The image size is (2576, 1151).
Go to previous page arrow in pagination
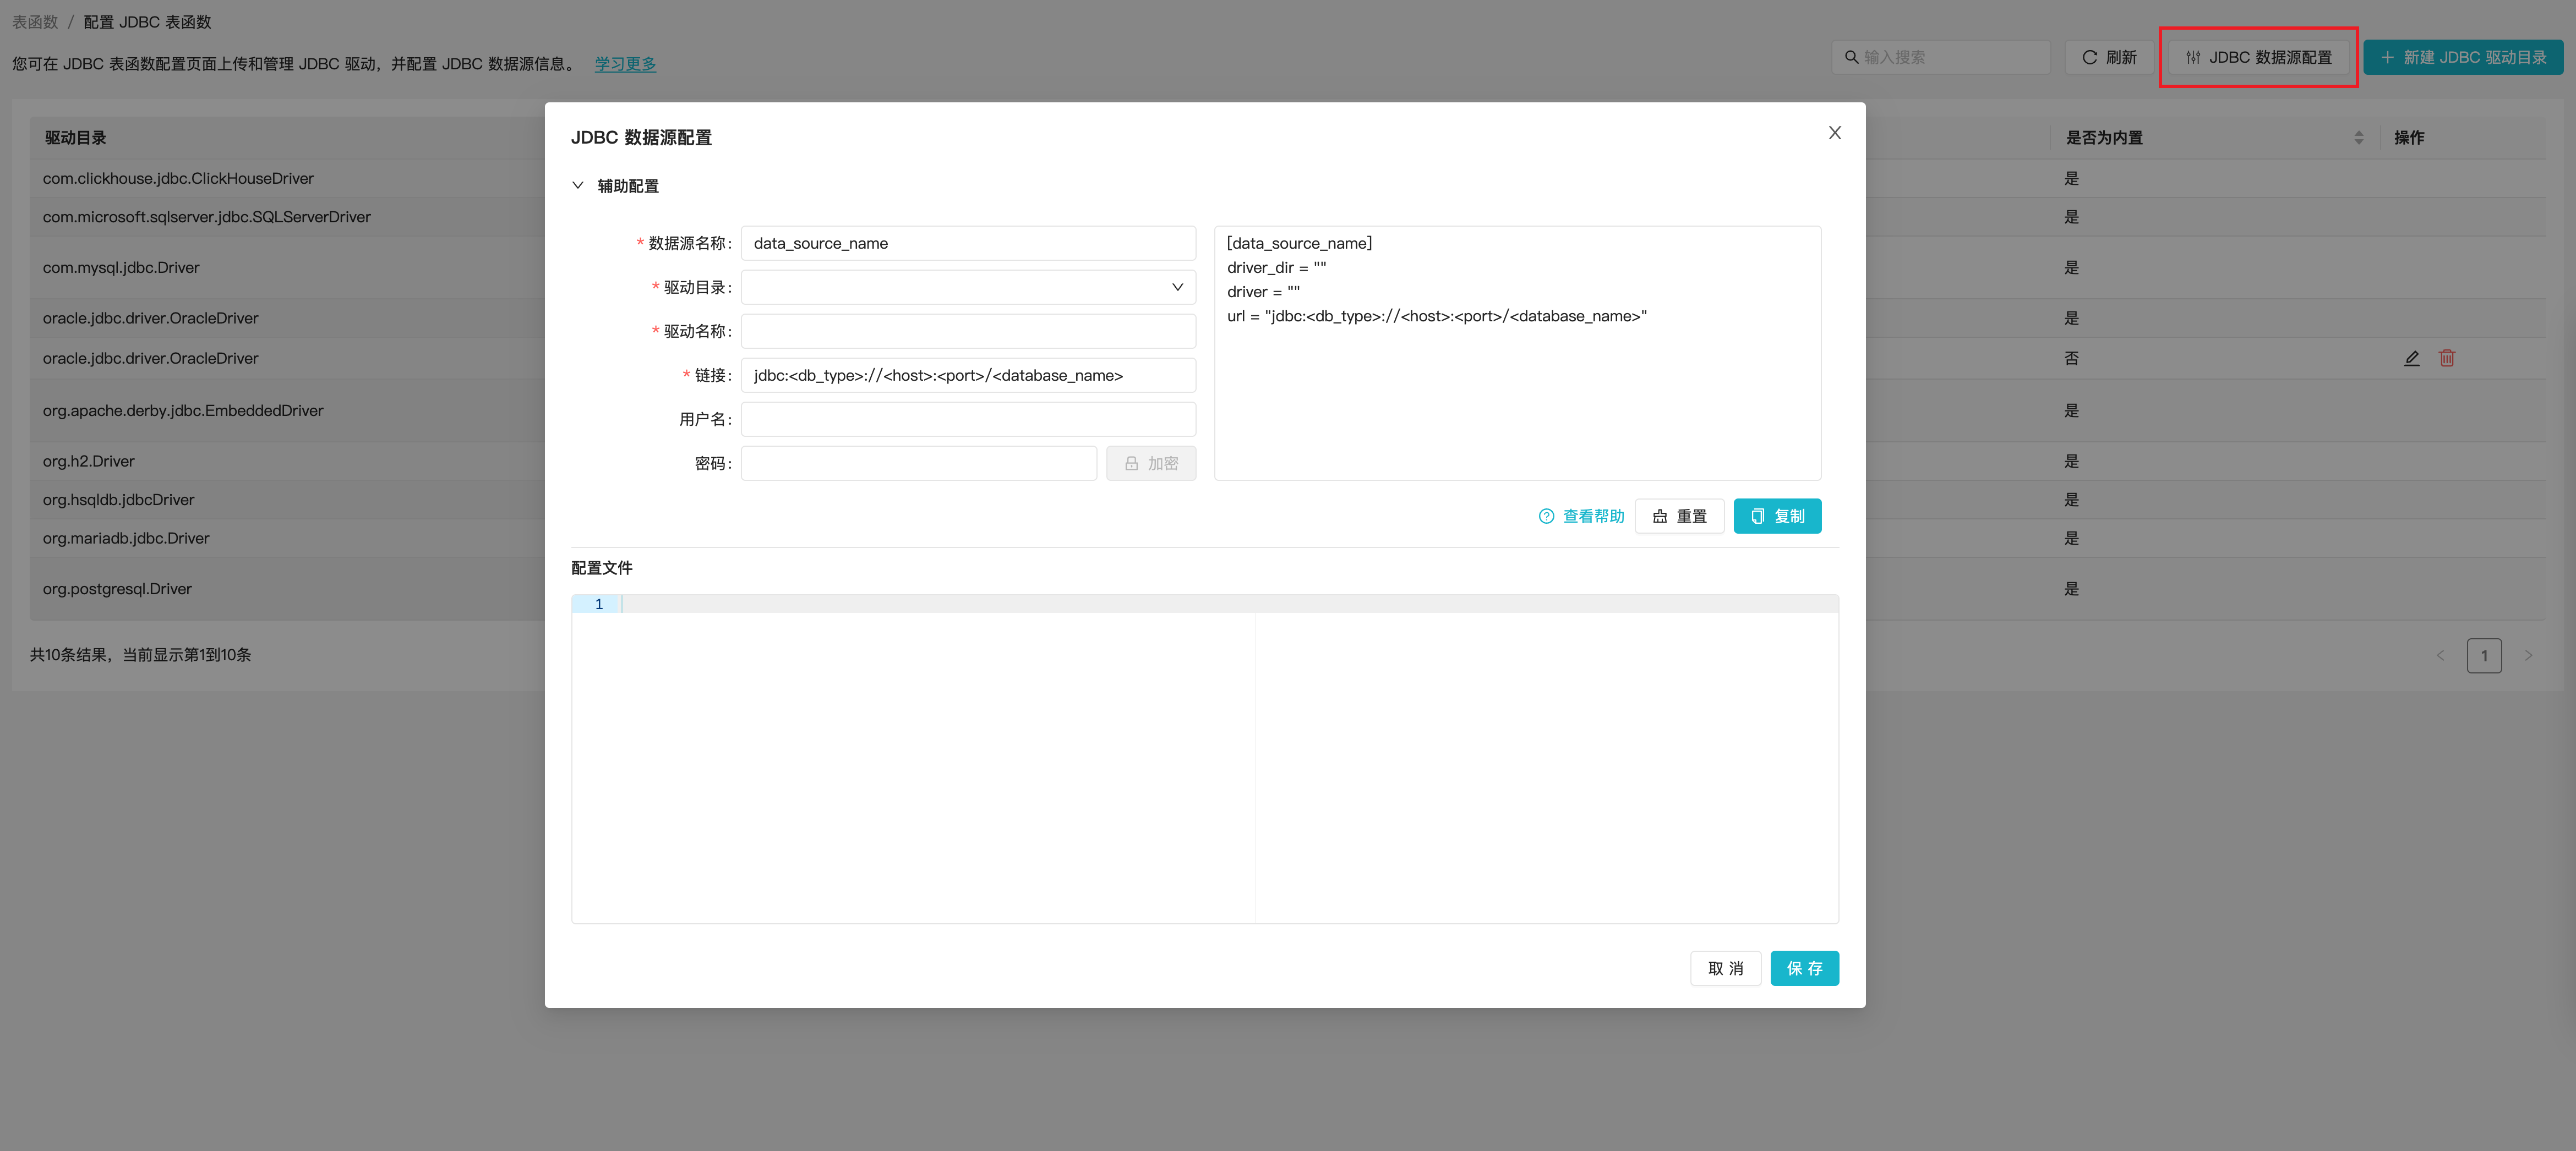coord(2440,656)
